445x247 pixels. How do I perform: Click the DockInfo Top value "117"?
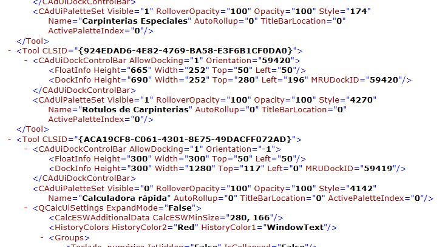tap(252, 169)
